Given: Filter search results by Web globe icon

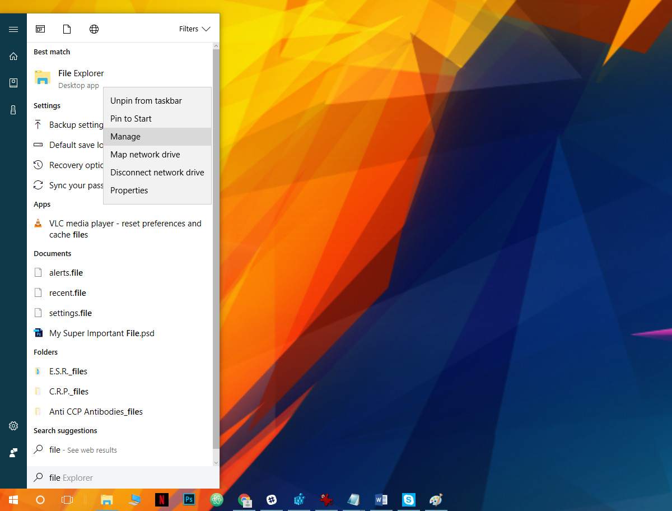Looking at the screenshot, I should tap(94, 29).
